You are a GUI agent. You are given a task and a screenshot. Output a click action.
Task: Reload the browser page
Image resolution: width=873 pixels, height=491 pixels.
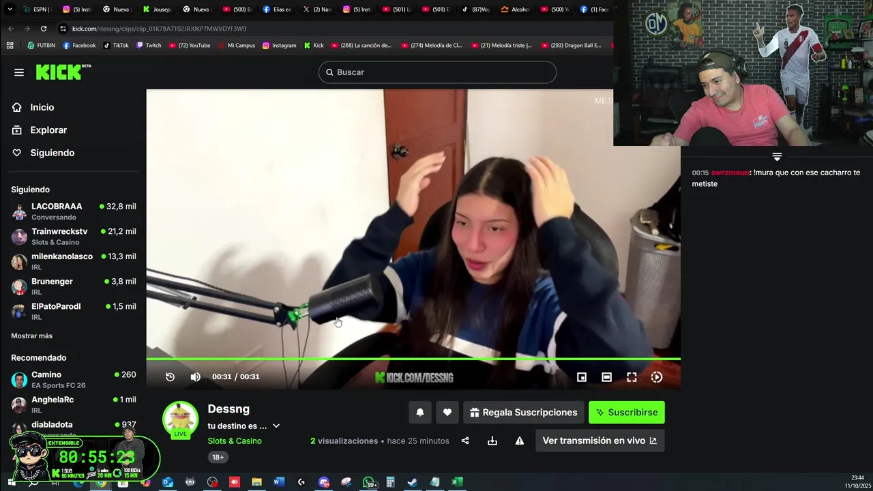click(44, 29)
